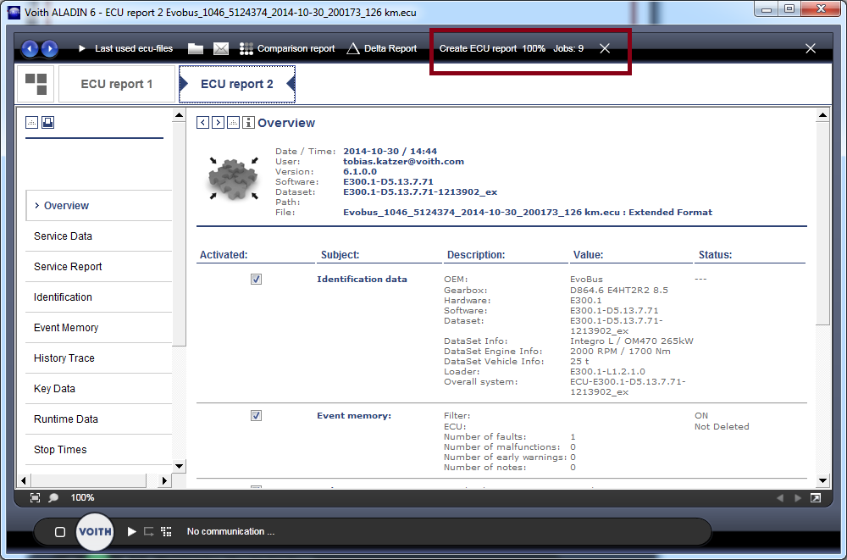Click the main content scroll up arrow
This screenshot has height=560, width=847.
822,115
